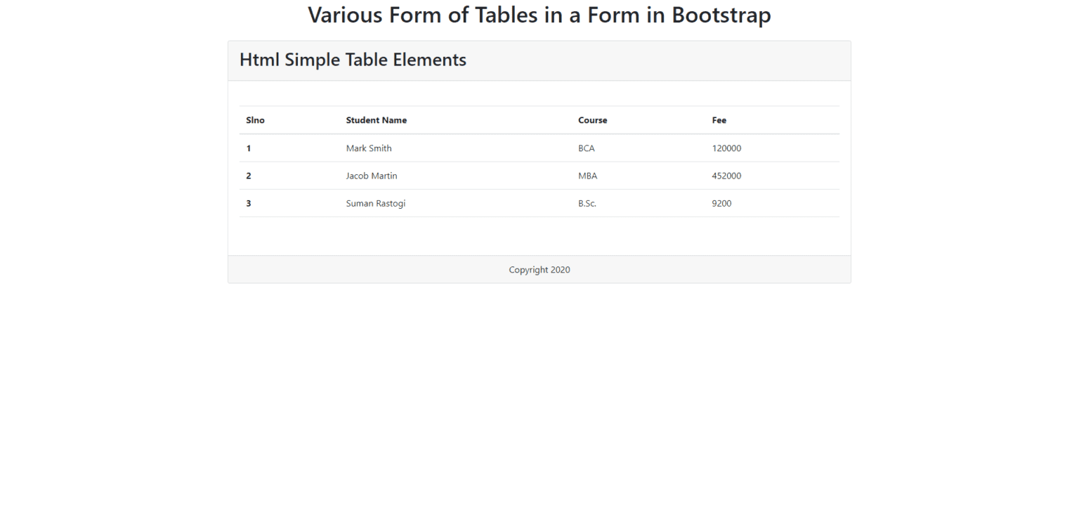
Task: Click the serial number 1 cell
Action: [249, 148]
